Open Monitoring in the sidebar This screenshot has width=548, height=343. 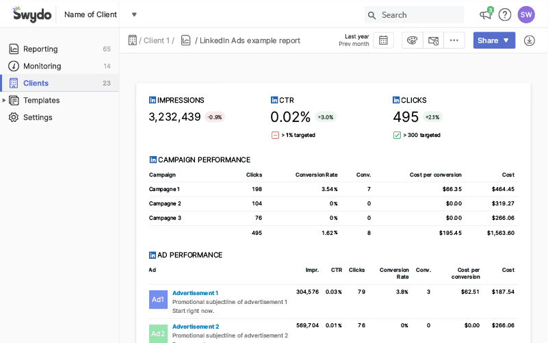pyautogui.click(x=42, y=66)
